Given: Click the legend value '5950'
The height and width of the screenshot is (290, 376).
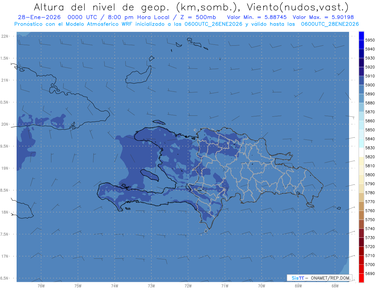Looking at the screenshot, I should click(x=370, y=40).
